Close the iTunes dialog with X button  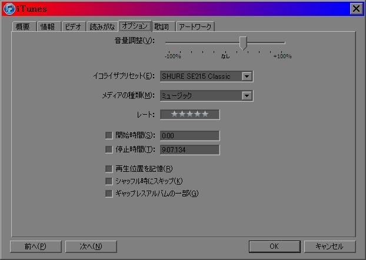(356, 9)
